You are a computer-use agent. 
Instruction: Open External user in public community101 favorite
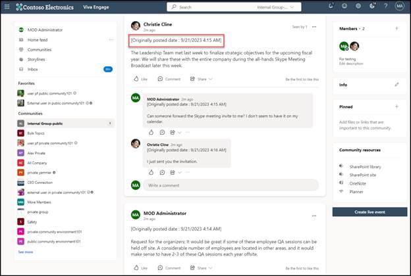[x=55, y=103]
